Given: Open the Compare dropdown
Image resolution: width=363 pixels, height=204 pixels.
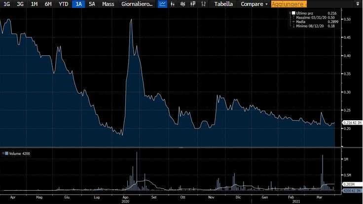Looking at the screenshot, I should point(254,4).
